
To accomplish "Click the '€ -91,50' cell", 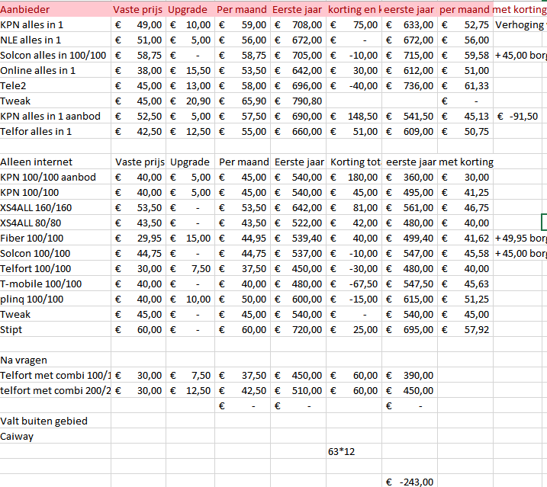I will point(518,116).
